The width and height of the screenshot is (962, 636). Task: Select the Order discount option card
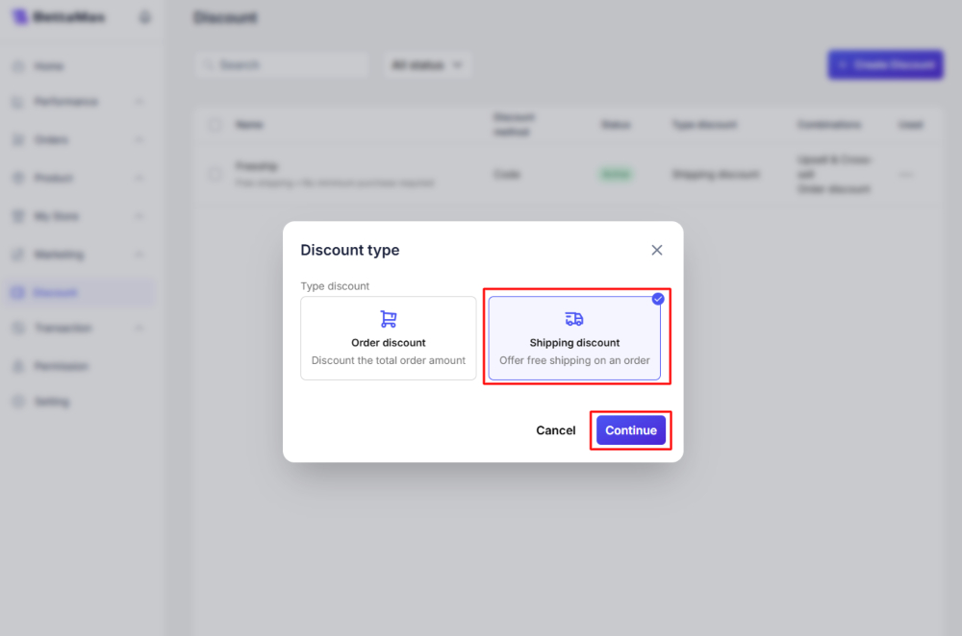(x=389, y=338)
